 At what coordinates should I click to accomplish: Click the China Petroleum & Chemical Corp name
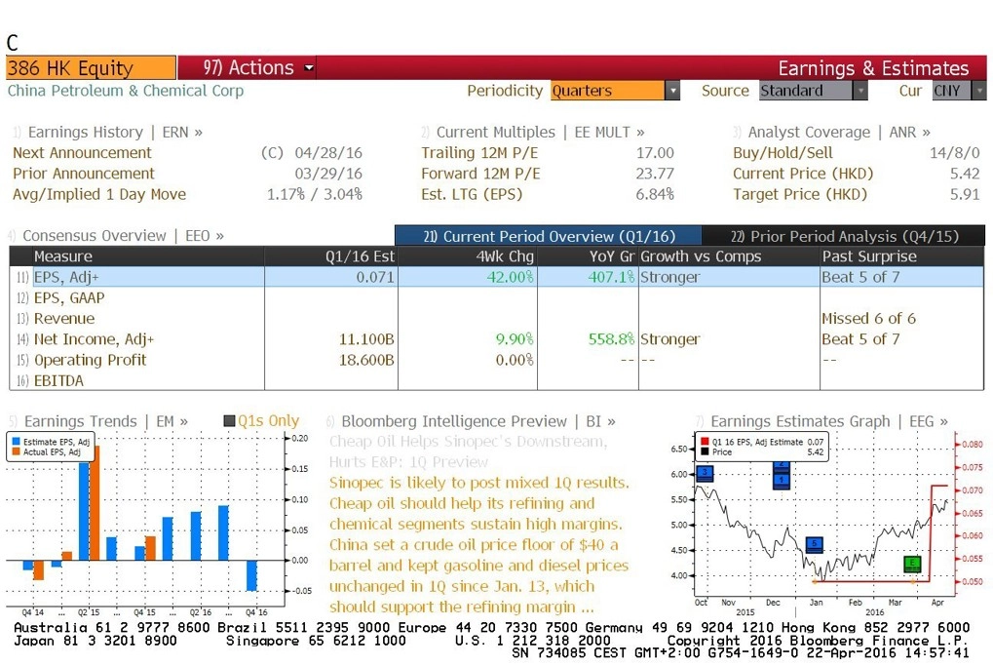(x=126, y=91)
